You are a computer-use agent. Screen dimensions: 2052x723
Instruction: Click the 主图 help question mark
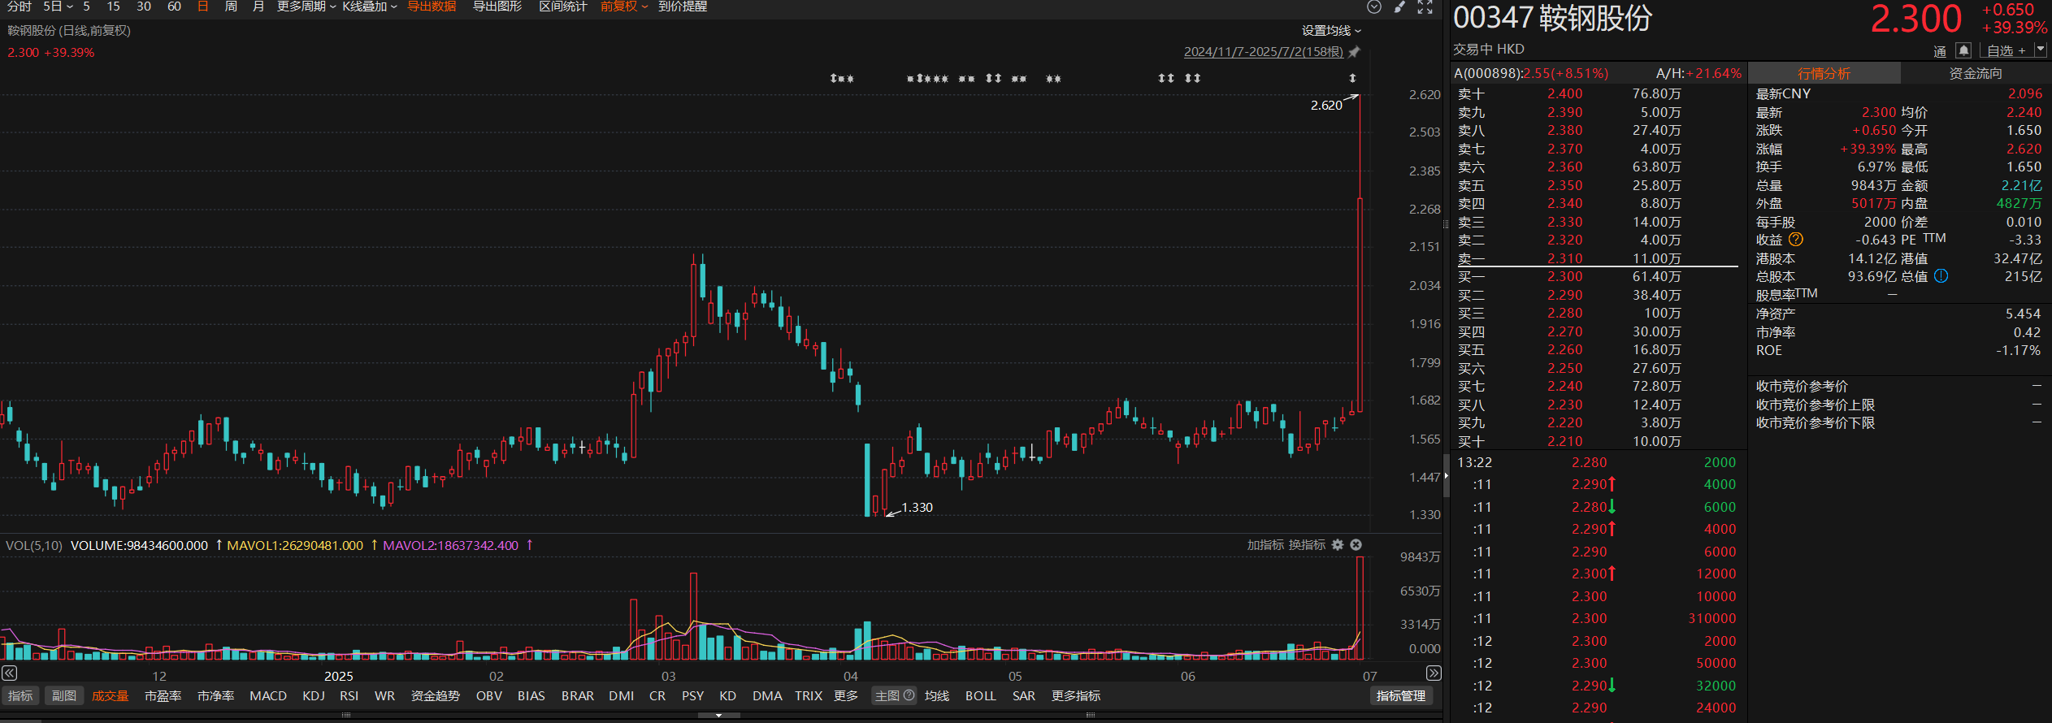tap(909, 695)
